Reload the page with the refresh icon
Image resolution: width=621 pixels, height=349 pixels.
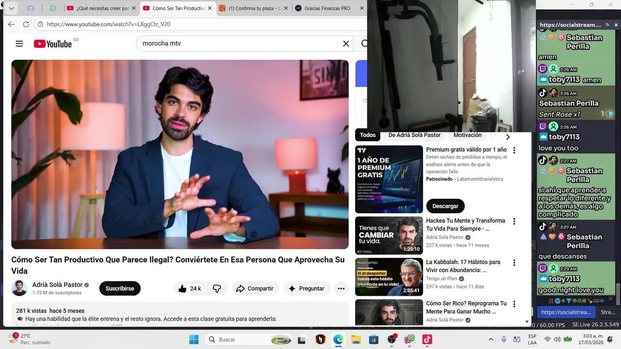26,24
